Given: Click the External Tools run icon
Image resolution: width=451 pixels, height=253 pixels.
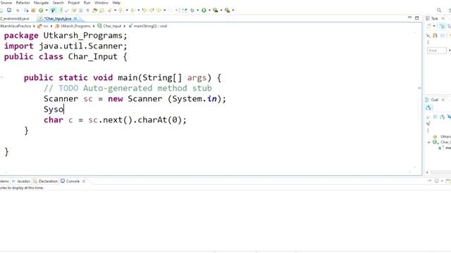Looking at the screenshot, I should click(227, 11).
